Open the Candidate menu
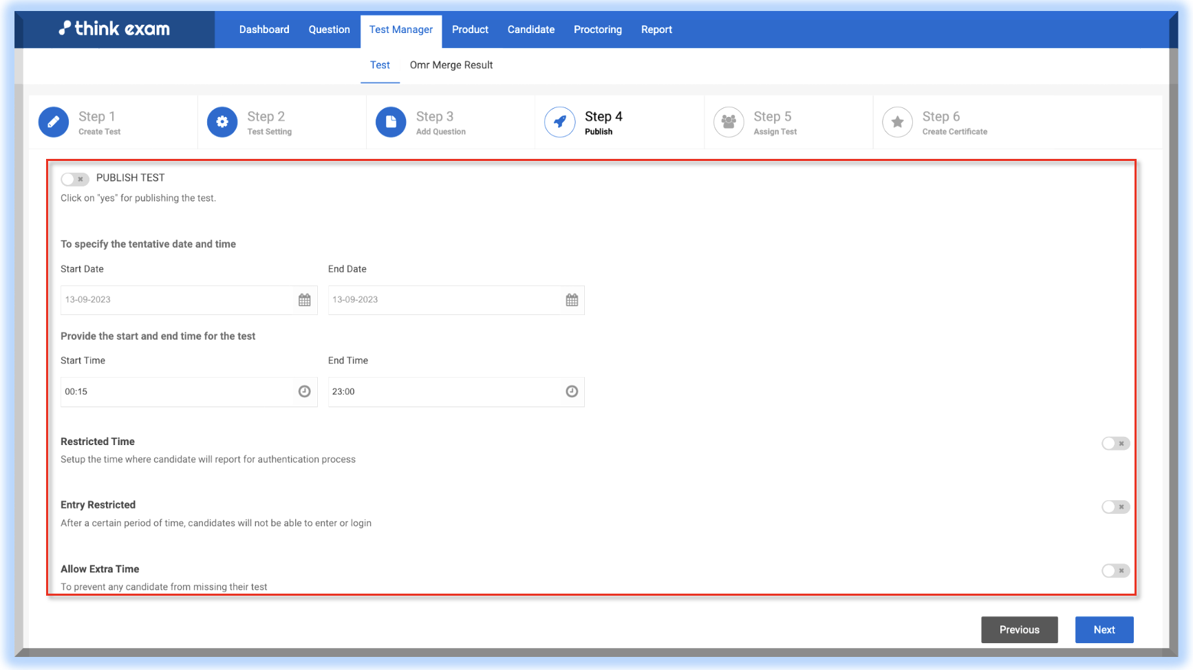 (x=531, y=30)
